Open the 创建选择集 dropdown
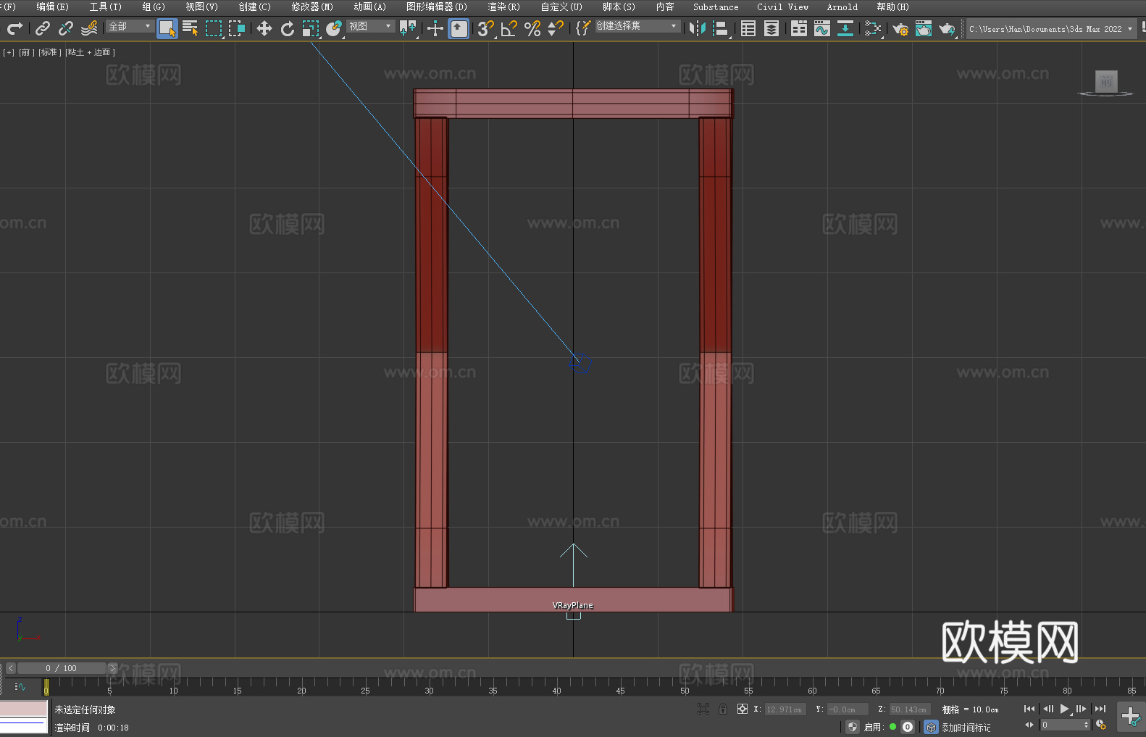Screen dimensions: 1146x737 point(637,26)
